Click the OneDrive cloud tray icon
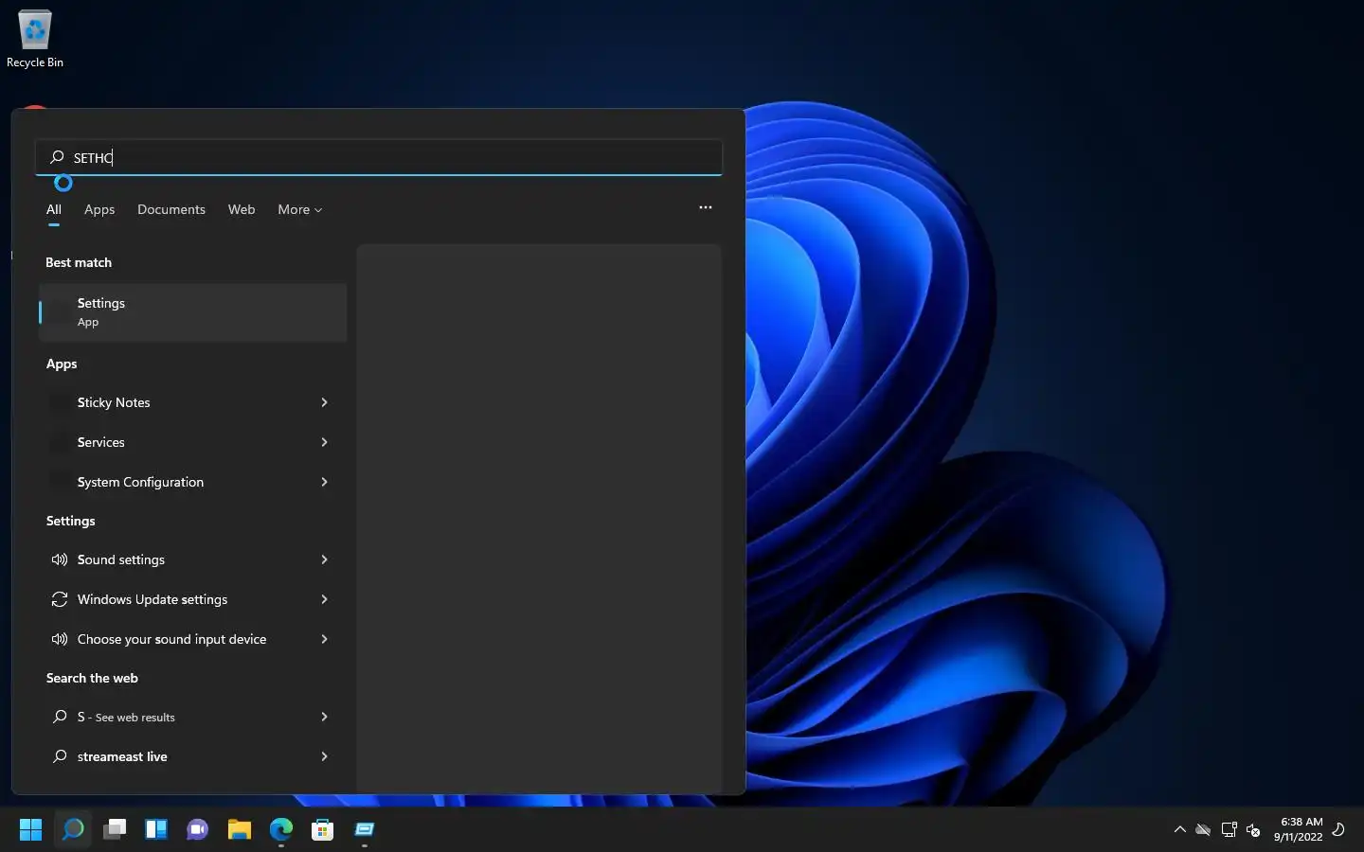 tap(1203, 830)
